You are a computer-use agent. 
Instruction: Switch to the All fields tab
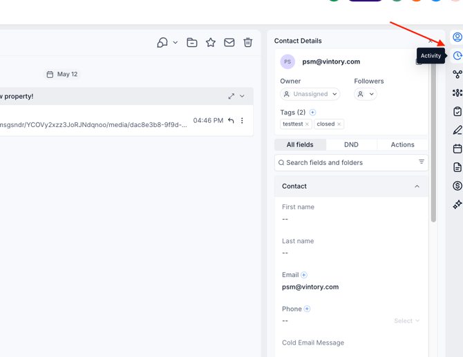300,144
